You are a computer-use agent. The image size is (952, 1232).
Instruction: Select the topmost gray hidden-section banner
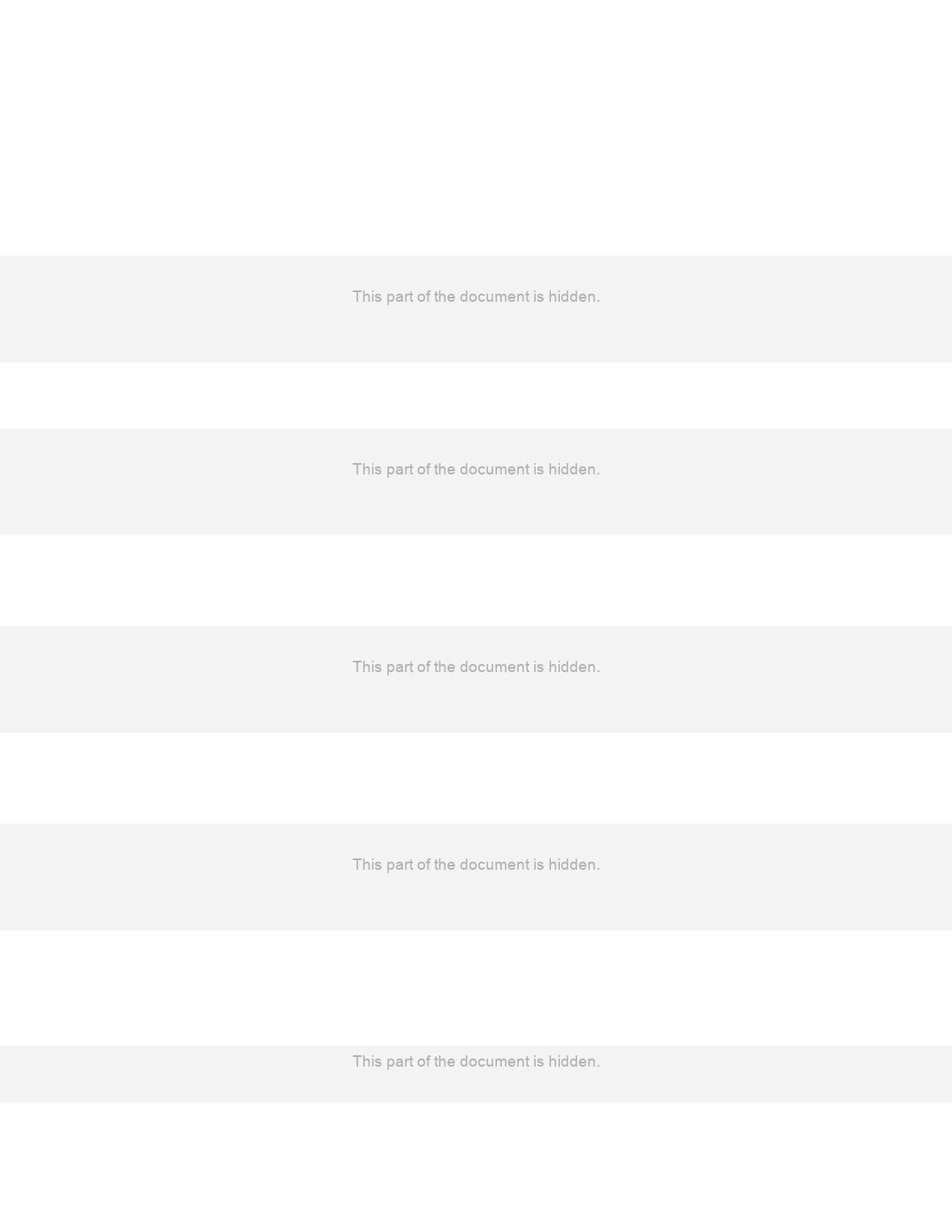pos(476,309)
